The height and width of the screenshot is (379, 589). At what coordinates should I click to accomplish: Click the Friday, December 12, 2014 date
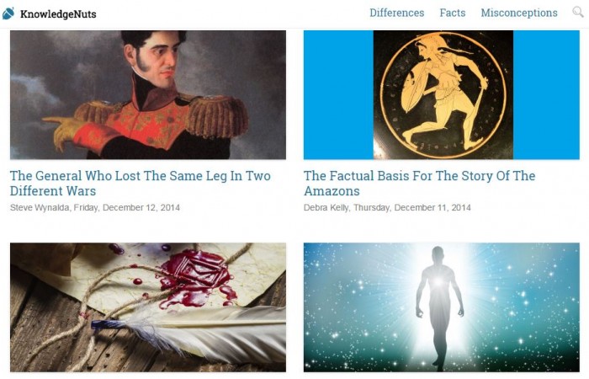coord(126,207)
